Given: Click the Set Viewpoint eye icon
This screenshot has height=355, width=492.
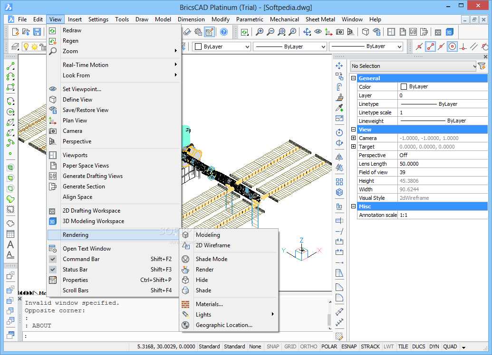Looking at the screenshot, I should pos(53,89).
